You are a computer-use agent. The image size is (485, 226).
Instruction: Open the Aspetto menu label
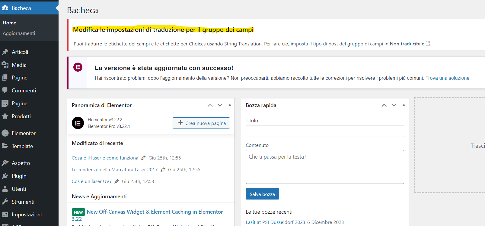click(21, 163)
